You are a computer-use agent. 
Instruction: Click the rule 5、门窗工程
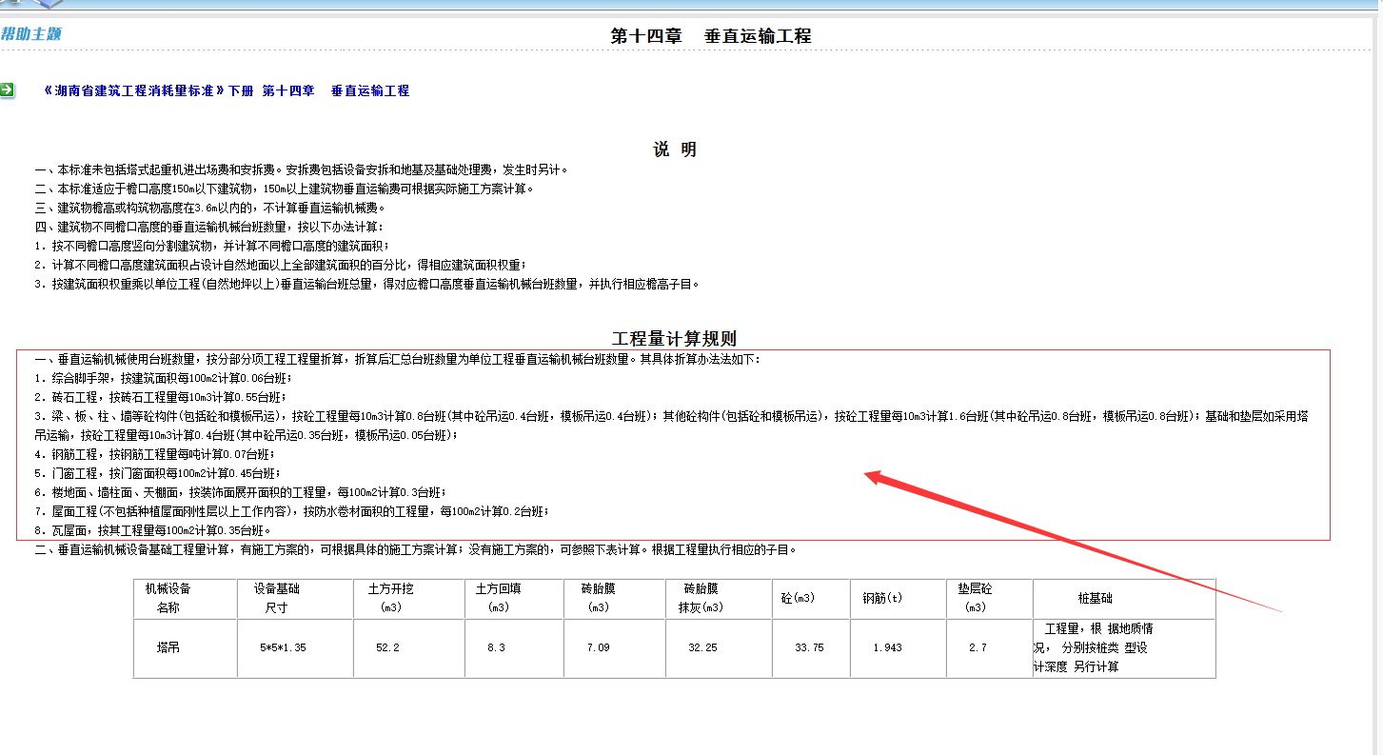157,473
